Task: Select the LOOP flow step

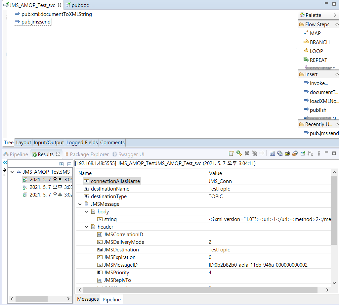Action: click(x=316, y=51)
